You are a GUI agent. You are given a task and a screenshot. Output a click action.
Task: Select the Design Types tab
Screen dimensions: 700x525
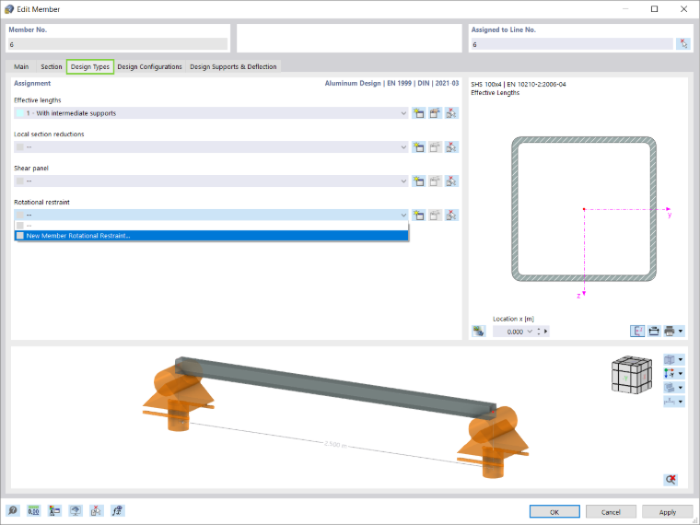(90, 66)
